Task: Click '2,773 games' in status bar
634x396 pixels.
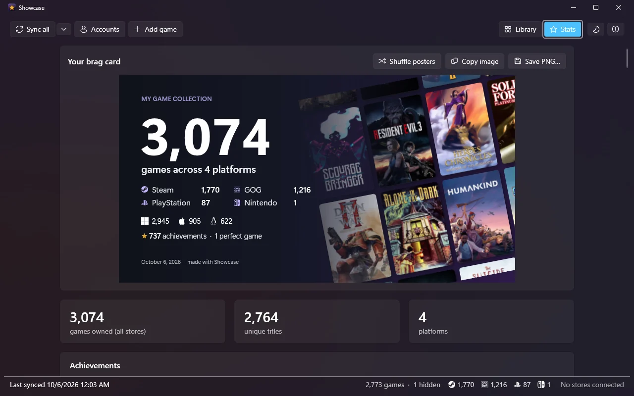Action: coord(385,385)
